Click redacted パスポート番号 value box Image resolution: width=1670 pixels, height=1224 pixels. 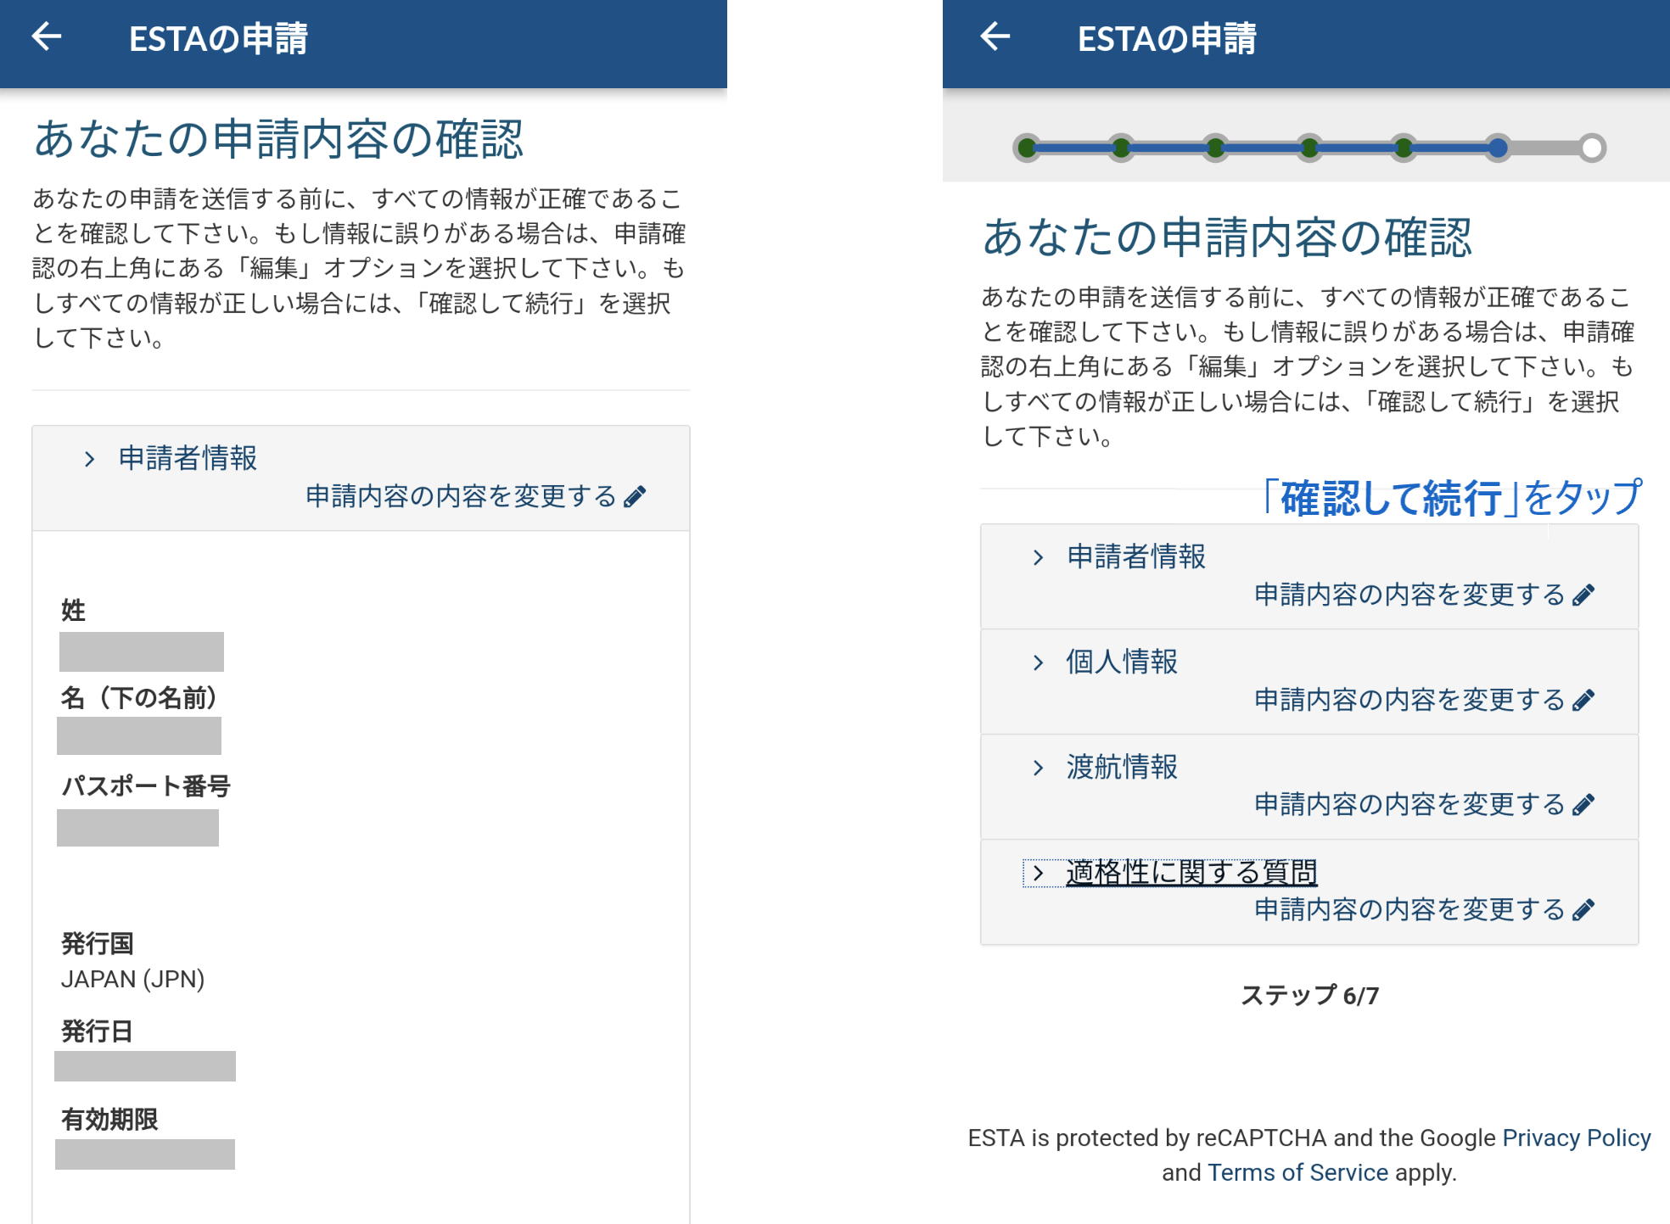[x=137, y=828]
